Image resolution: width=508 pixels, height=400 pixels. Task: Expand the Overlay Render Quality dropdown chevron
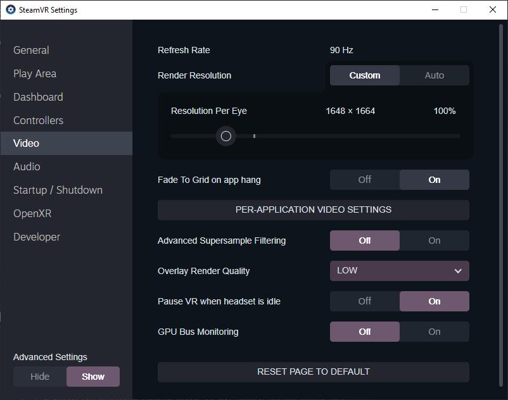coord(458,271)
